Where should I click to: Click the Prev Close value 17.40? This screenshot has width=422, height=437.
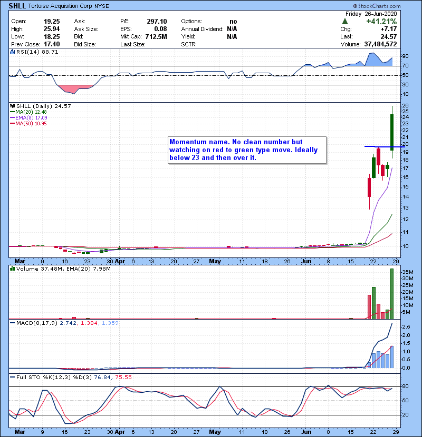52,44
